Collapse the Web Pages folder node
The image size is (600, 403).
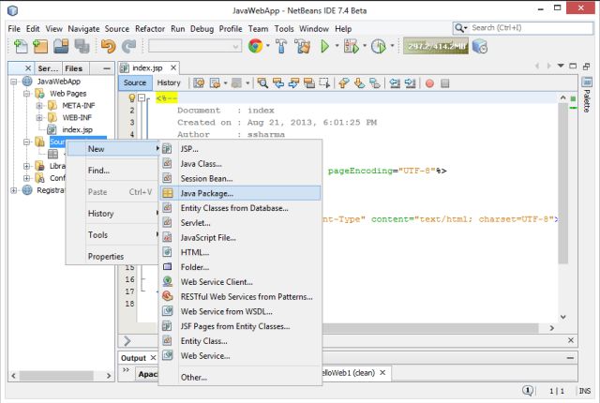[x=26, y=94]
